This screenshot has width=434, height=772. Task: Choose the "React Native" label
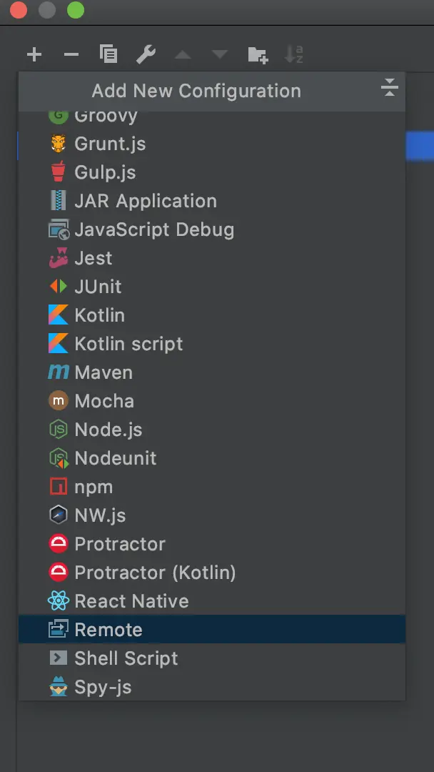click(x=132, y=601)
